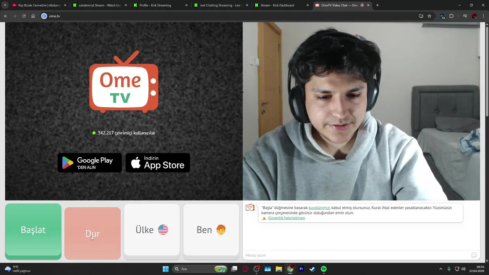Image resolution: width=489 pixels, height=275 pixels.
Task: Open the weather widget showing 11°C
Action: click(18, 269)
